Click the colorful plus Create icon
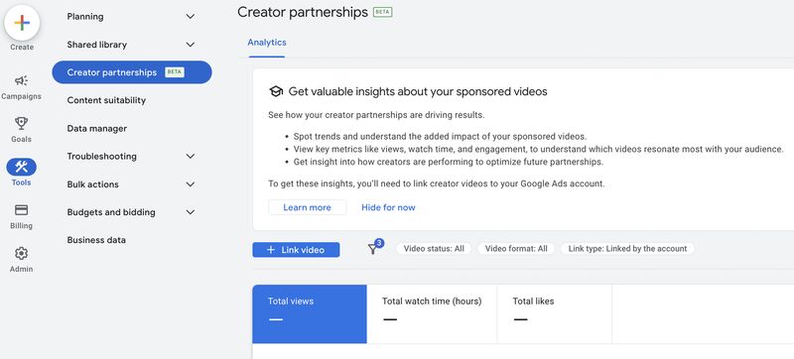The image size is (794, 359). [x=22, y=23]
